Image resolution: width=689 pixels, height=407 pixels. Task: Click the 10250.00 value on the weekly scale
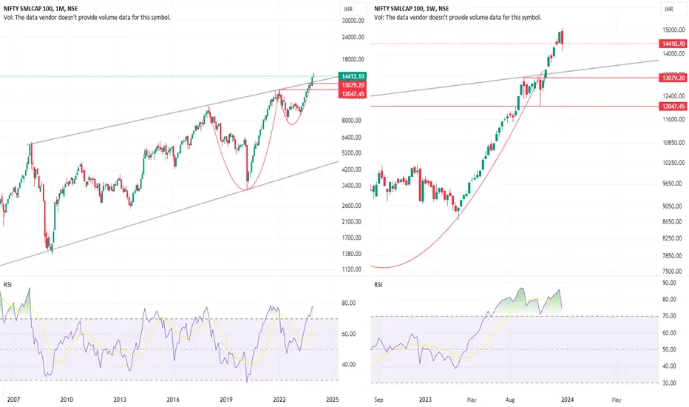point(673,163)
